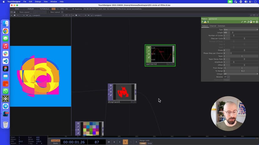Open the TUTORIALS link
Screen dimensions: 259x145
(44, 9)
